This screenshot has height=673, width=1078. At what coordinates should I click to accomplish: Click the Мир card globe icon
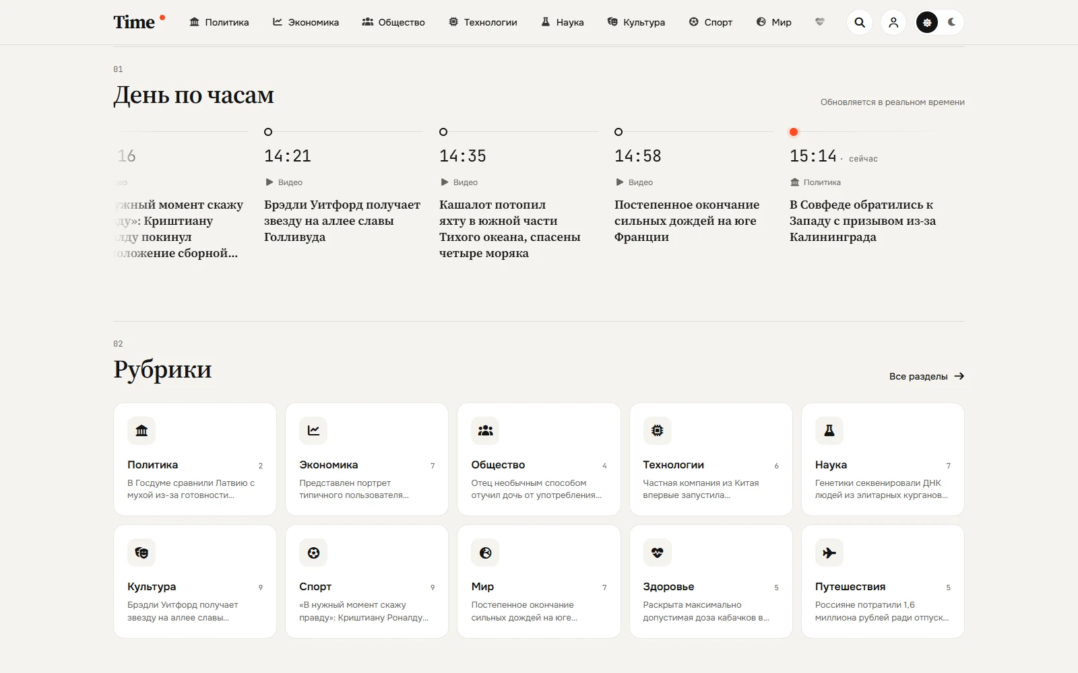[x=485, y=553]
